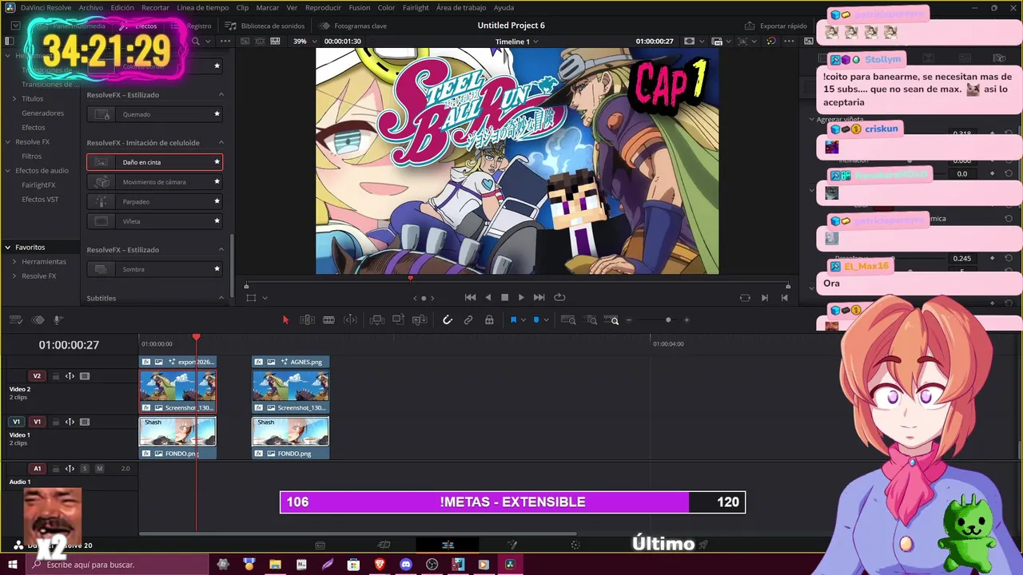The height and width of the screenshot is (575, 1023).
Task: Toggle position lock padlock icon
Action: (x=489, y=320)
